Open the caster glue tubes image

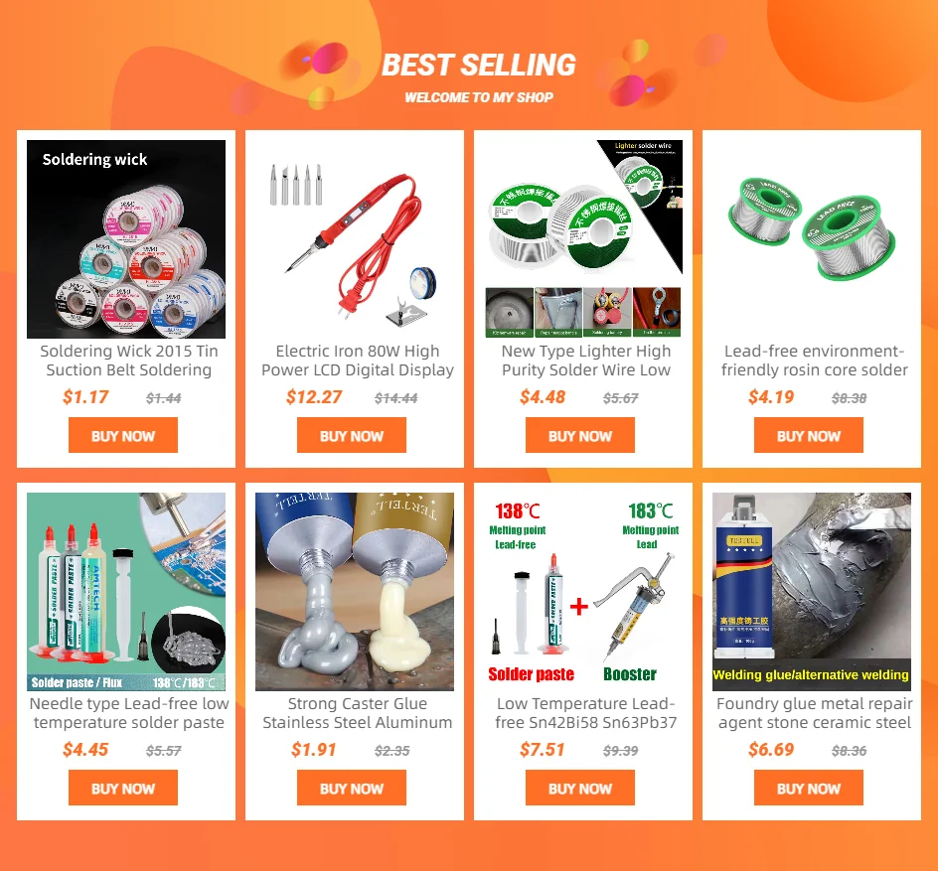click(x=355, y=592)
